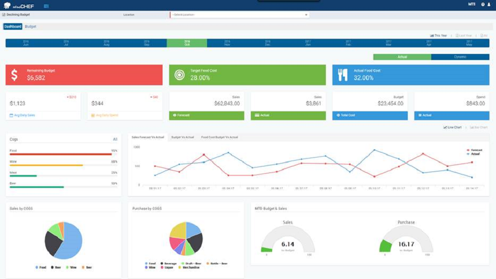This screenshot has height=279, width=496.
Task: Toggle Forecast series in chart legend
Action: click(x=474, y=150)
